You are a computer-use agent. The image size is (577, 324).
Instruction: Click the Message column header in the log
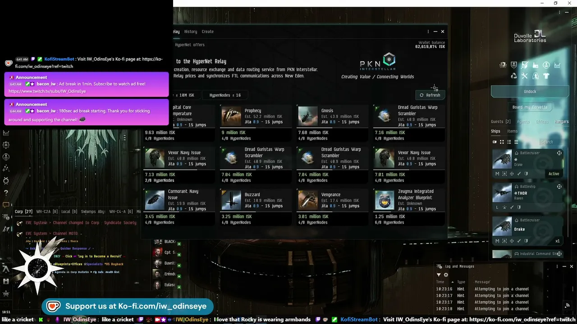(x=482, y=282)
